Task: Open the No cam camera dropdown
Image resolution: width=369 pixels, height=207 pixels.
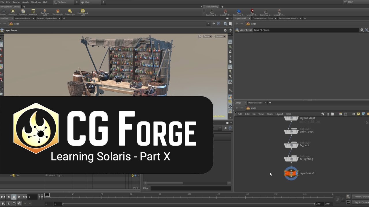Action: point(220,36)
